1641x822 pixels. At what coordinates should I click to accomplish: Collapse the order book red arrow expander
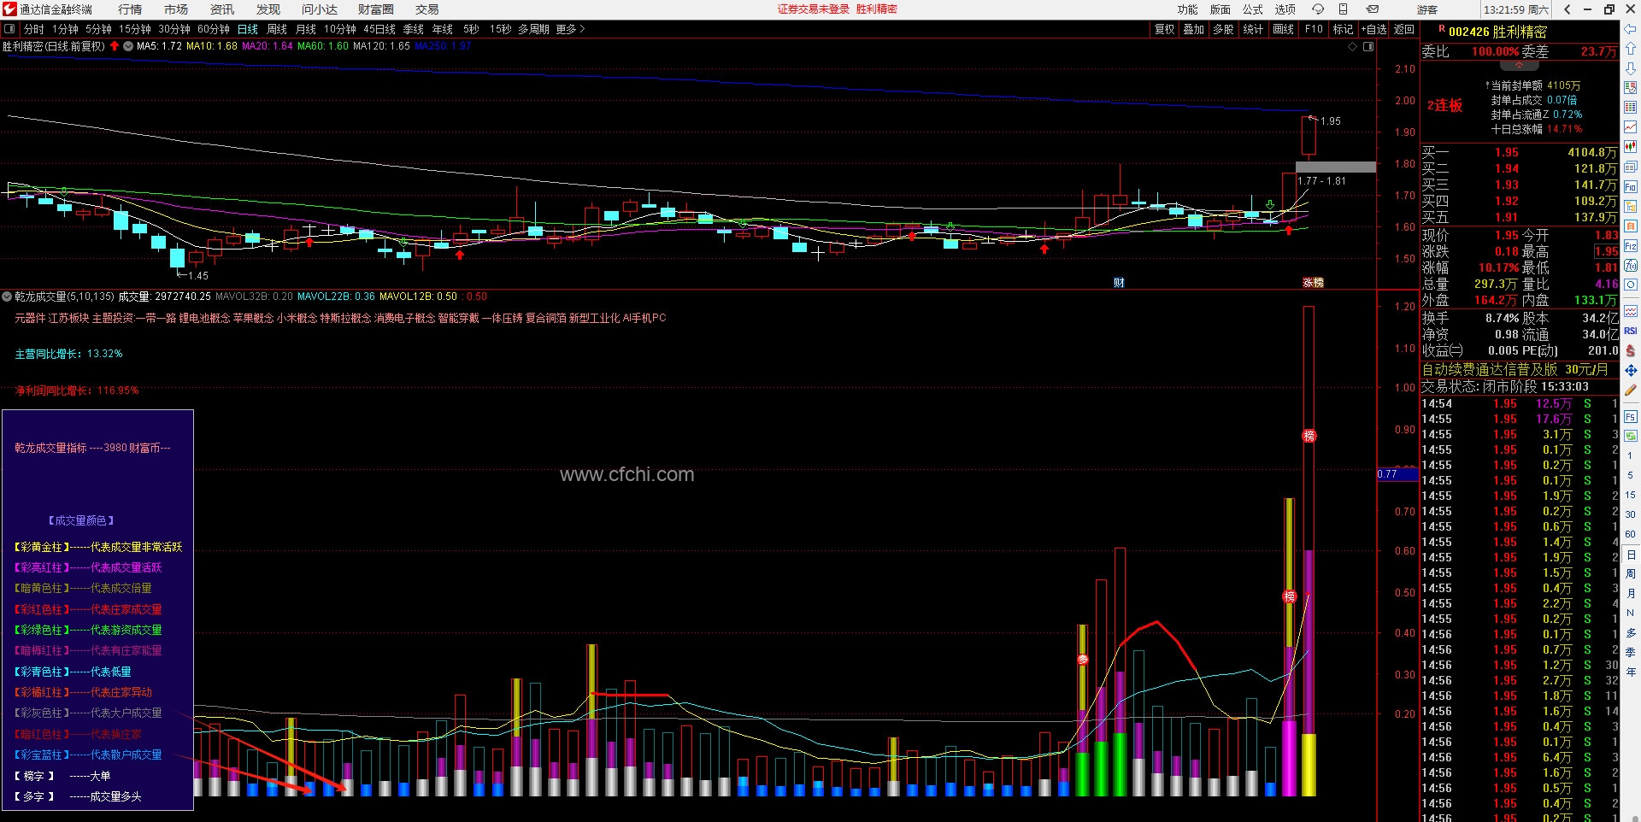click(1518, 65)
